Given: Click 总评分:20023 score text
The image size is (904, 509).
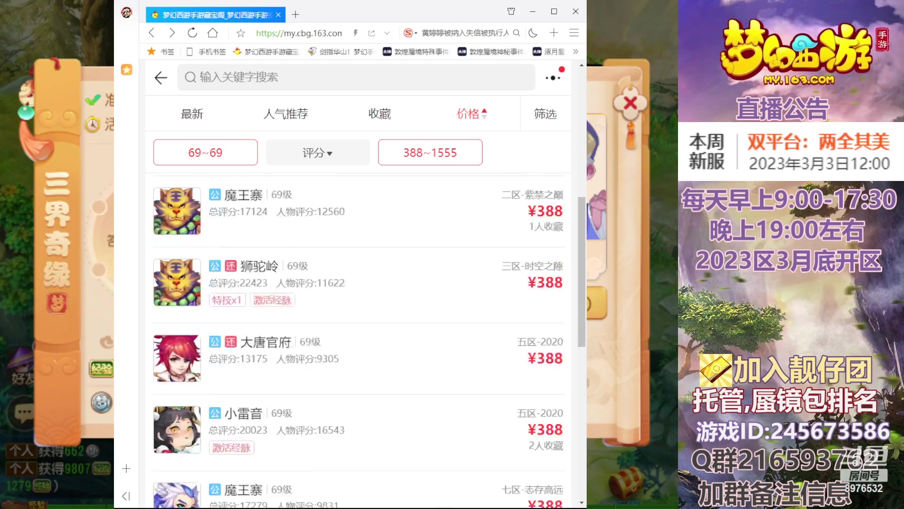Looking at the screenshot, I should (238, 430).
